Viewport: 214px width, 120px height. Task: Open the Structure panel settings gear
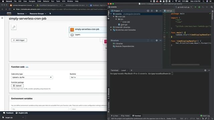click(x=157, y=40)
